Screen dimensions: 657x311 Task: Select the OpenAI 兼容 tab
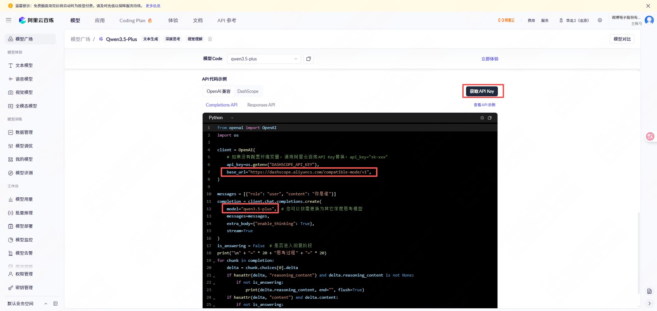[218, 91]
